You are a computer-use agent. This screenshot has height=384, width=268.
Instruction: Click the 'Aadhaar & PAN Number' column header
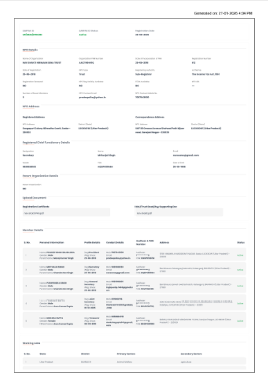tap(145, 242)
